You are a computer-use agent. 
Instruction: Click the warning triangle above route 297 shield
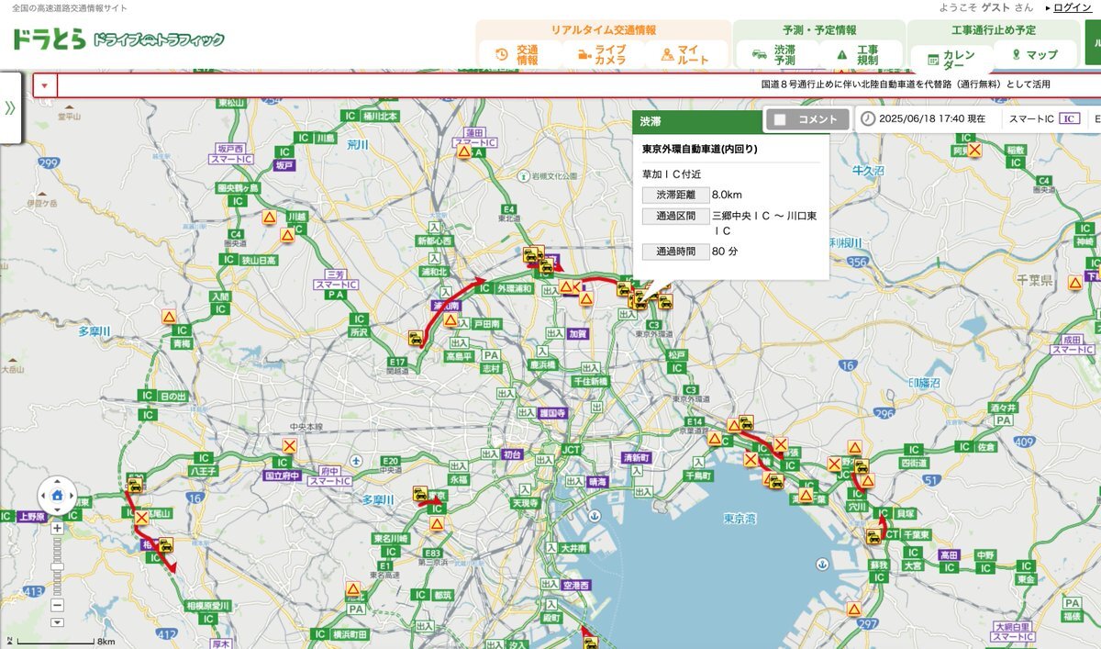coord(854,609)
